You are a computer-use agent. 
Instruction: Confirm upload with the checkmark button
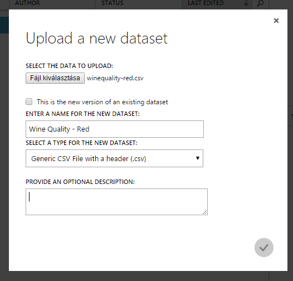click(x=264, y=248)
